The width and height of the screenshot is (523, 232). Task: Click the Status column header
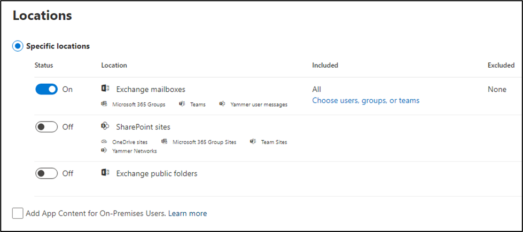click(44, 65)
